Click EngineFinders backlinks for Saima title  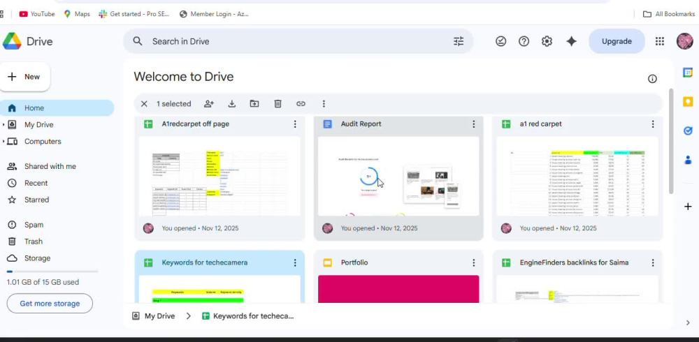(x=574, y=262)
